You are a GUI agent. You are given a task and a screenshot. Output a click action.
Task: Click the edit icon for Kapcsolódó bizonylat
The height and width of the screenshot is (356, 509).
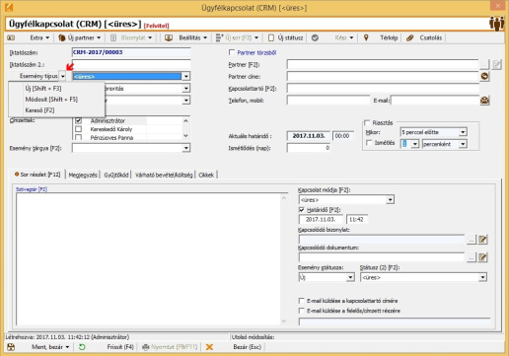click(482, 240)
